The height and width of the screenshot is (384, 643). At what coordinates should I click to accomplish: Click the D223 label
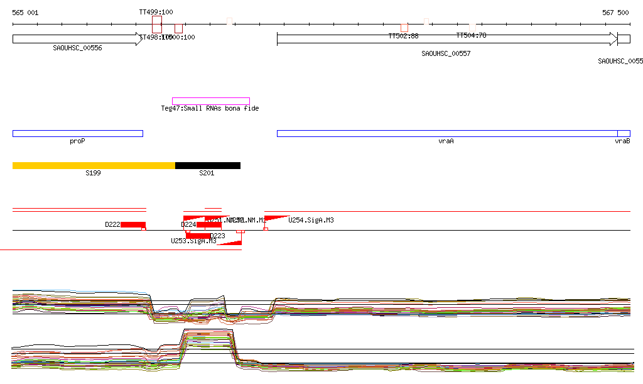pos(218,236)
